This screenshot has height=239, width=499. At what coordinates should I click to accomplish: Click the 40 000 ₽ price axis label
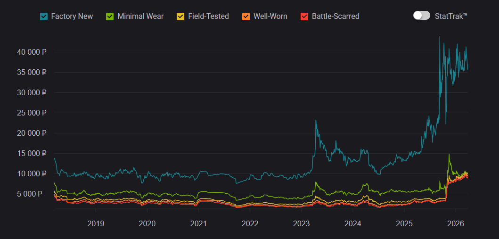[32, 52]
